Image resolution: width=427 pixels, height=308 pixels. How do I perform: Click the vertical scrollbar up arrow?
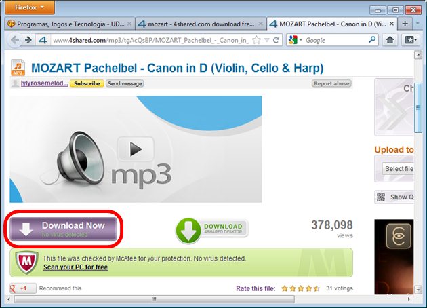(x=418, y=55)
